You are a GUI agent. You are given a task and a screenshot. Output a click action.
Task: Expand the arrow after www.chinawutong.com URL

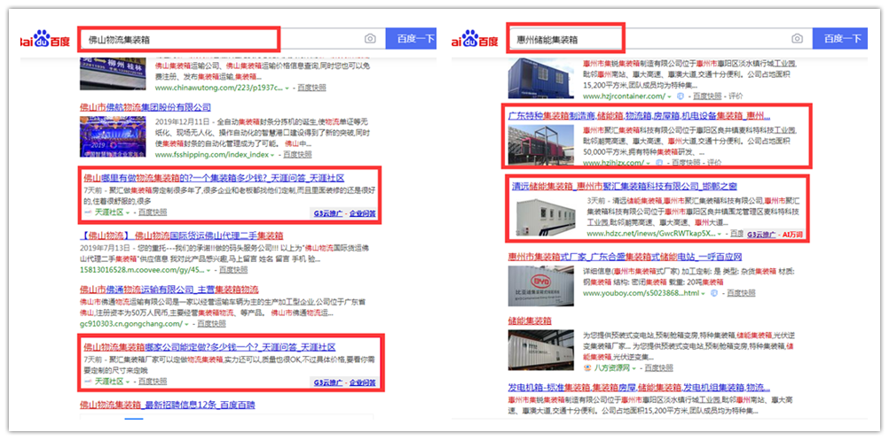pyautogui.click(x=287, y=89)
